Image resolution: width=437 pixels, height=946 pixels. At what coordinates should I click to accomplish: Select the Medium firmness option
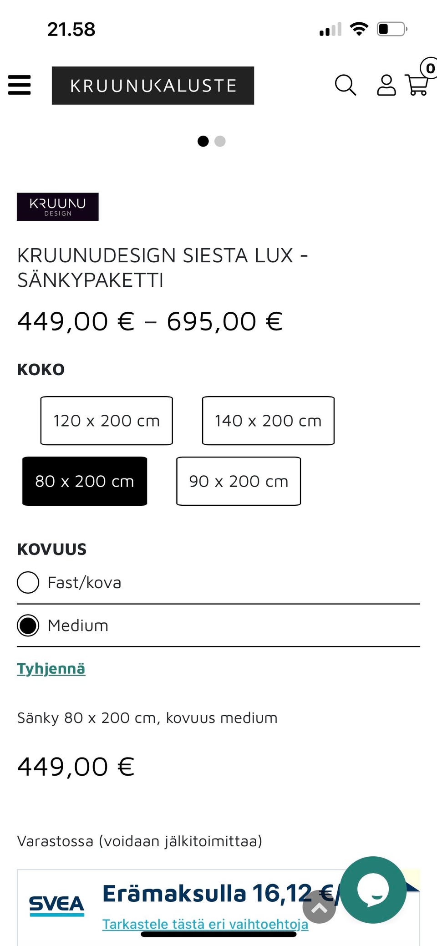click(29, 625)
